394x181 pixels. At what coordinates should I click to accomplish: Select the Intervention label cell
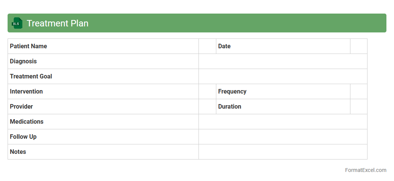pyautogui.click(x=103, y=92)
